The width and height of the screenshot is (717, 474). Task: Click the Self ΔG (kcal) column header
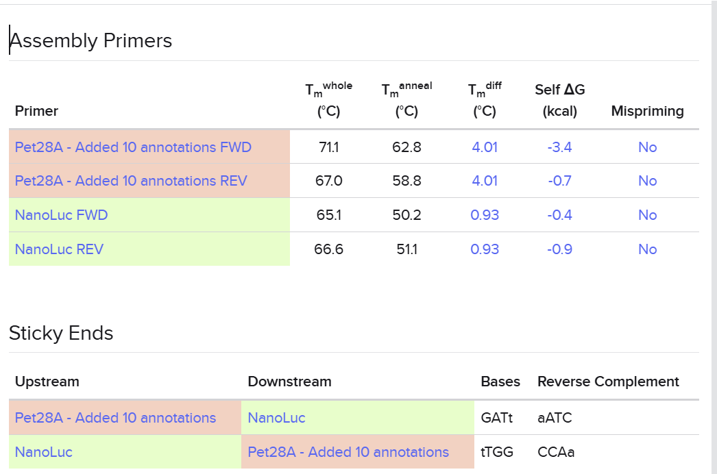(560, 99)
